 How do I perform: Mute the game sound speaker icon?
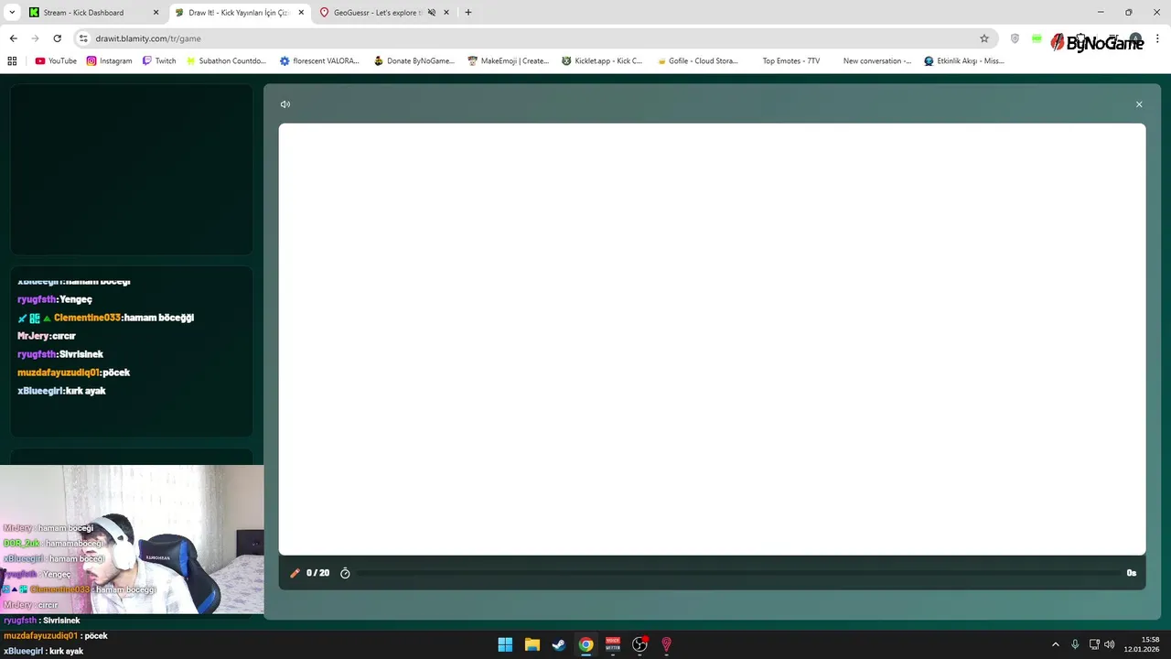click(285, 104)
